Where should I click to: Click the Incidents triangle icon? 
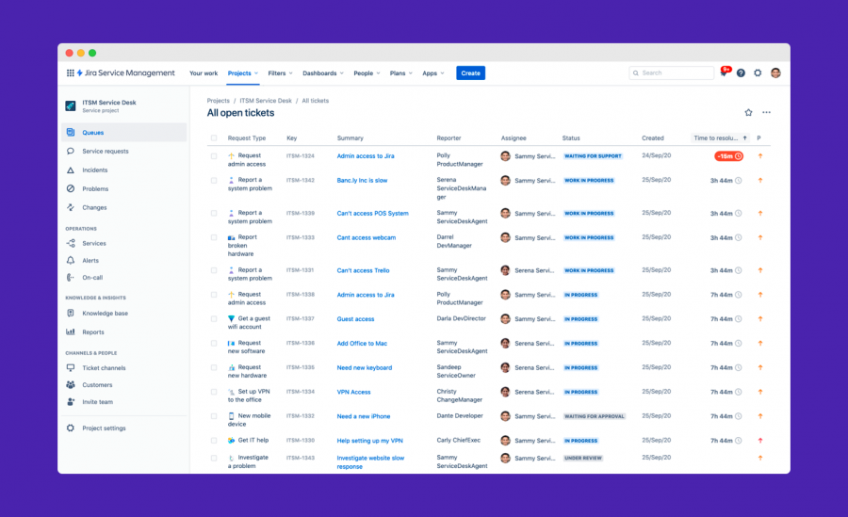pyautogui.click(x=71, y=170)
